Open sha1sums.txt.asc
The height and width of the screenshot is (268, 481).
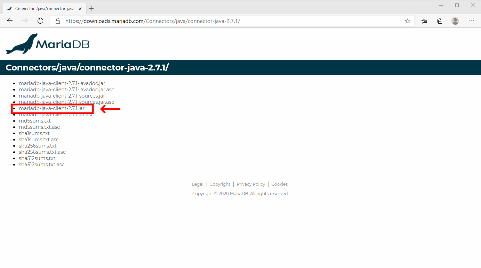click(39, 140)
